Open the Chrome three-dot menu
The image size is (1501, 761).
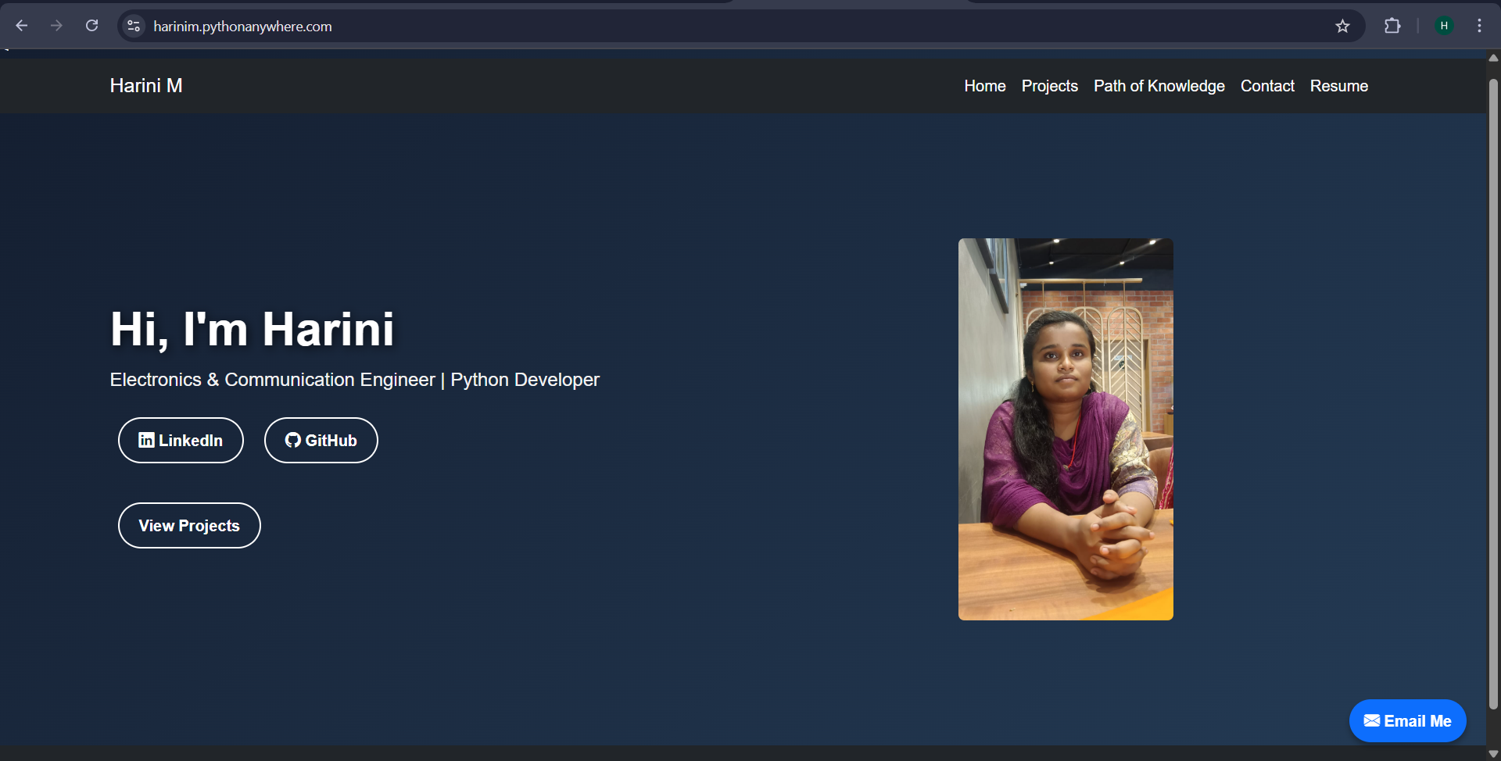click(x=1479, y=26)
